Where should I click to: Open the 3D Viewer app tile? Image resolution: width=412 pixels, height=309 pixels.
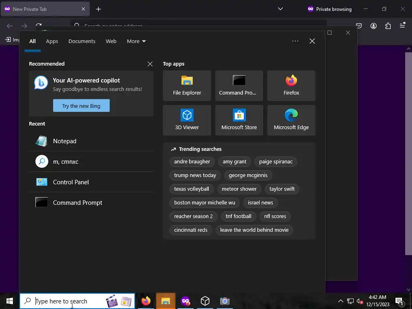pyautogui.click(x=187, y=120)
